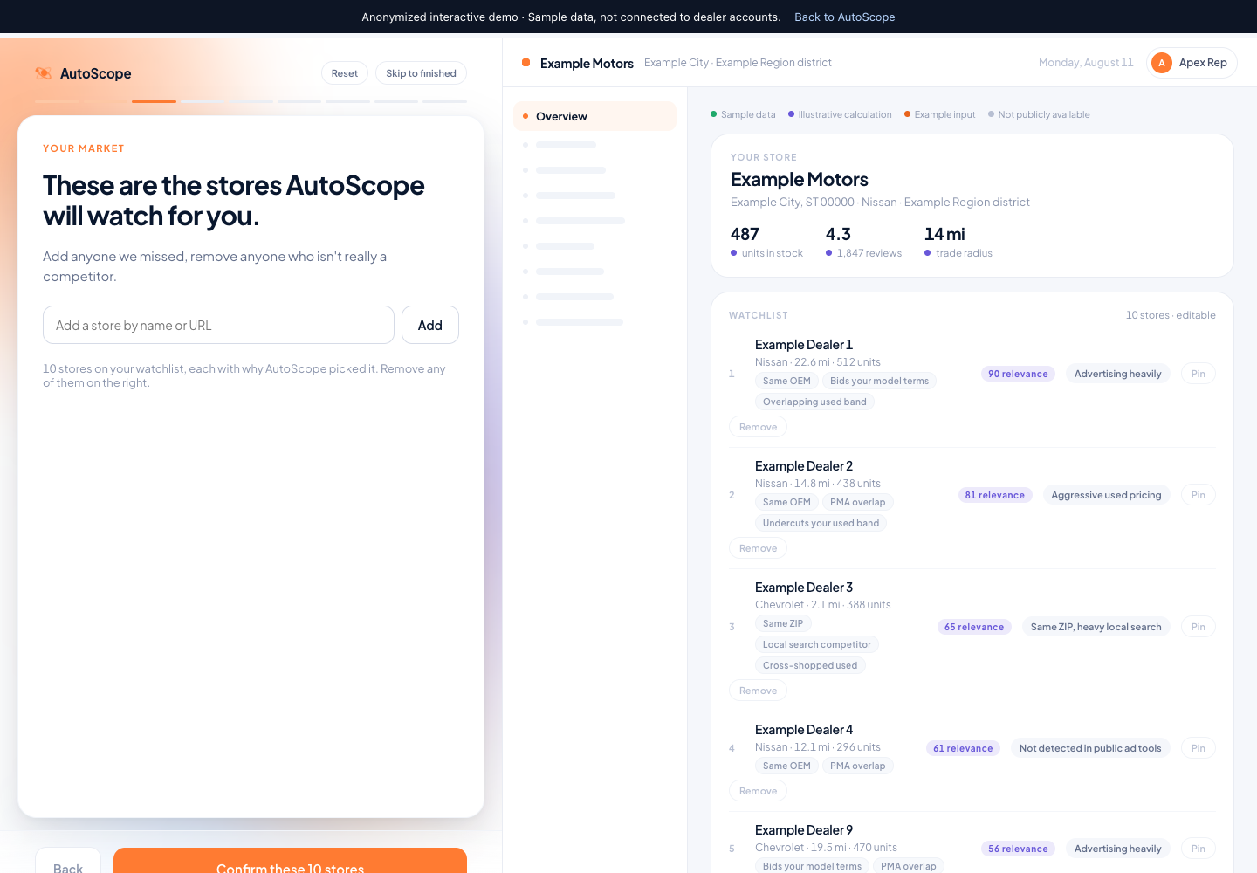Click the 1,847 reviews stat

click(863, 242)
